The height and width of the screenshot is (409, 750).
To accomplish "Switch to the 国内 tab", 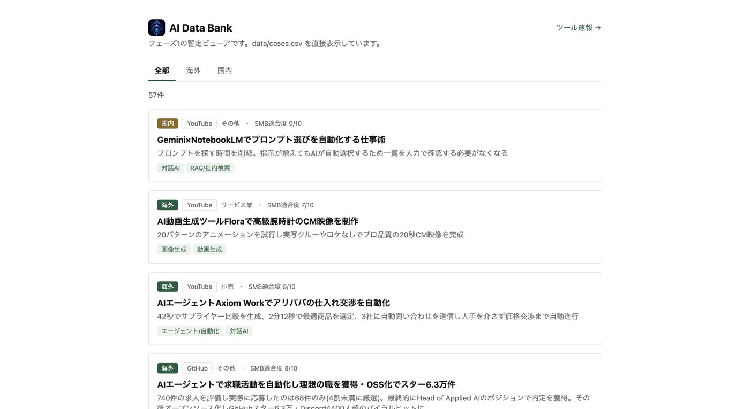I will (x=225, y=71).
